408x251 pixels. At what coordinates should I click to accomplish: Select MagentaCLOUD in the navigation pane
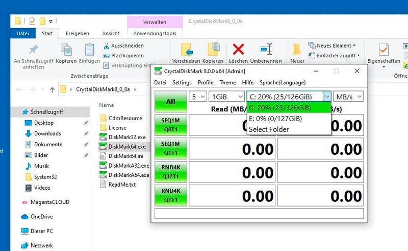pyautogui.click(x=49, y=202)
